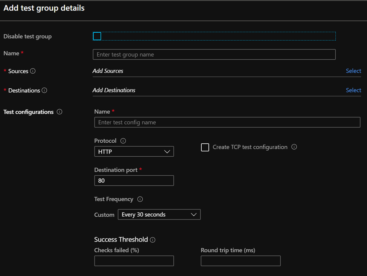This screenshot has width=367, height=276.
Task: Click the Checks failed (%) input box
Action: click(x=134, y=261)
